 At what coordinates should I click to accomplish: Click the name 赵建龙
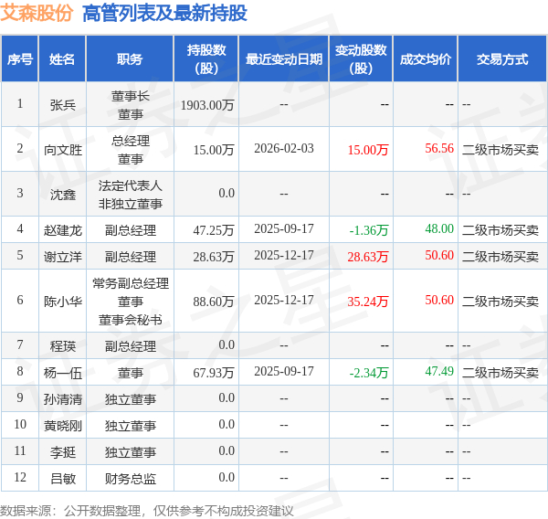(62, 230)
